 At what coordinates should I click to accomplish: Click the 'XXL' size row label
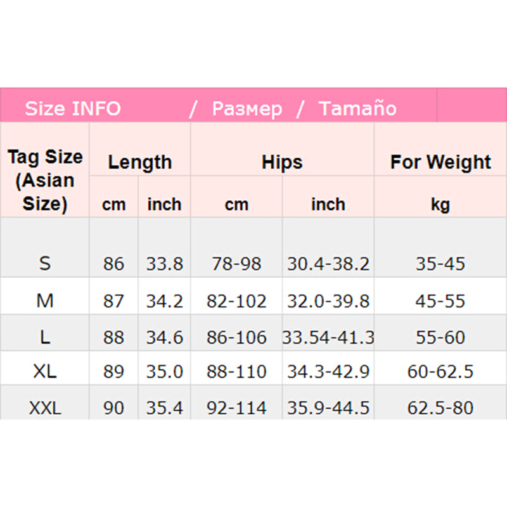click(x=45, y=408)
